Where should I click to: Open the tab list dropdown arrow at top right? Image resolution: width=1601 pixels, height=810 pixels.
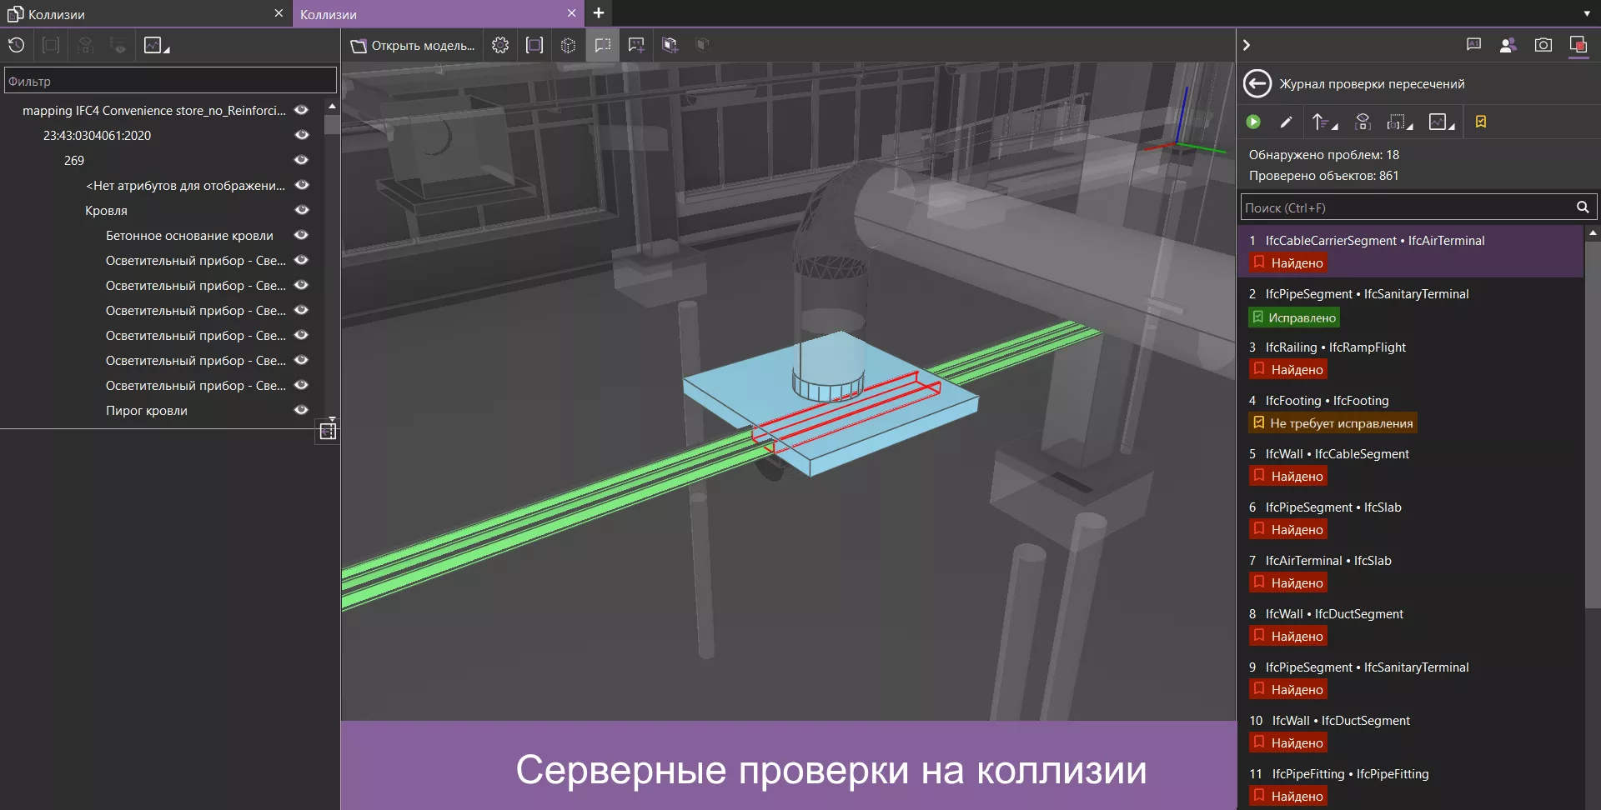[x=1588, y=13]
